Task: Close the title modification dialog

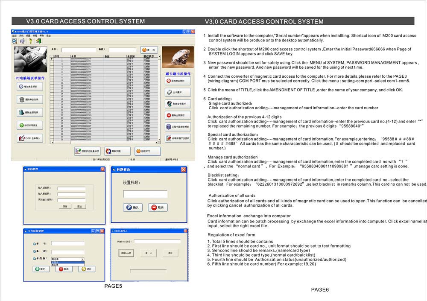Action: tap(184, 169)
